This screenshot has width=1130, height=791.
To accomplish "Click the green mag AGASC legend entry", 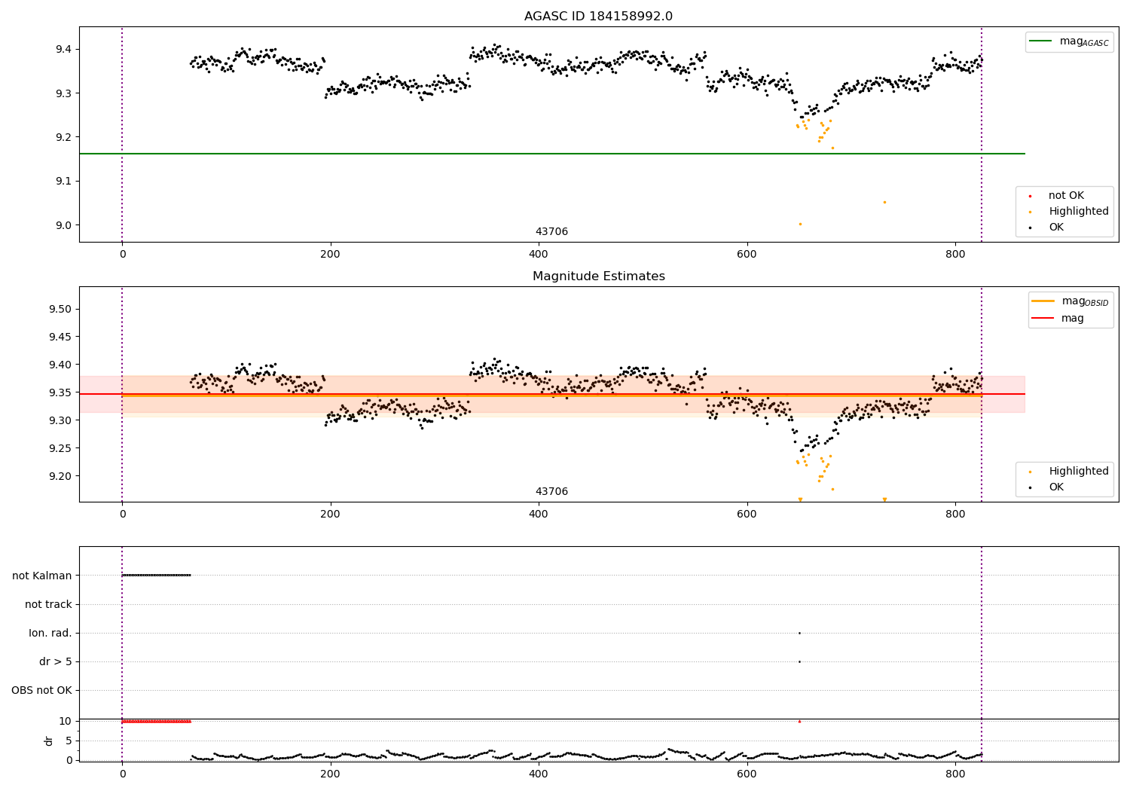I will tap(1069, 41).
